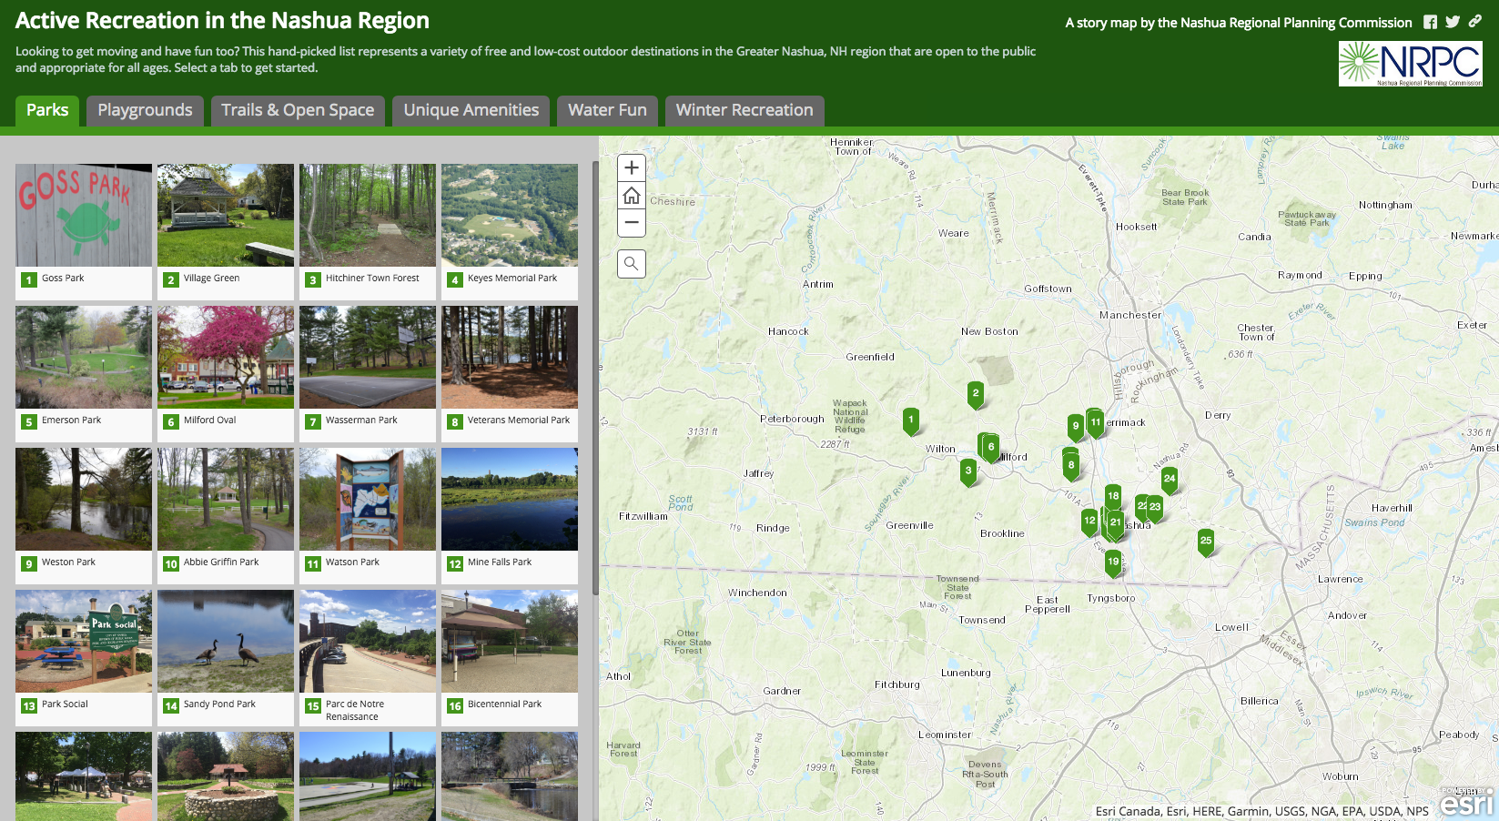Select map marker number 6
This screenshot has height=821, width=1499.
(991, 448)
